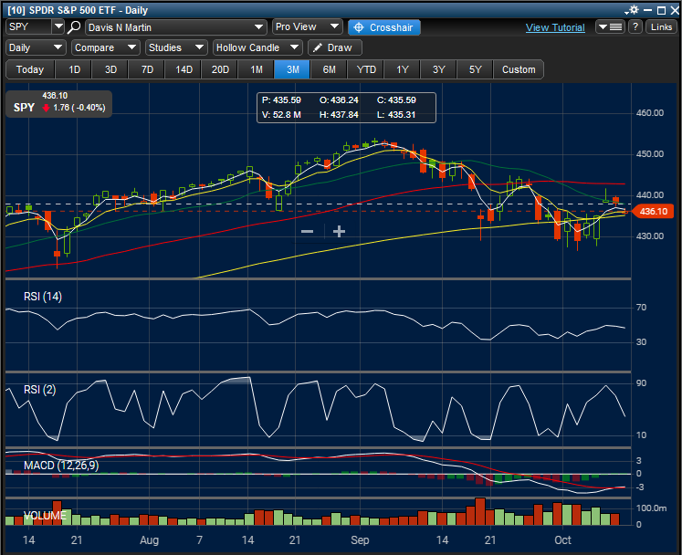The height and width of the screenshot is (555, 682).
Task: Click the OHLC price info box
Action: point(346,108)
